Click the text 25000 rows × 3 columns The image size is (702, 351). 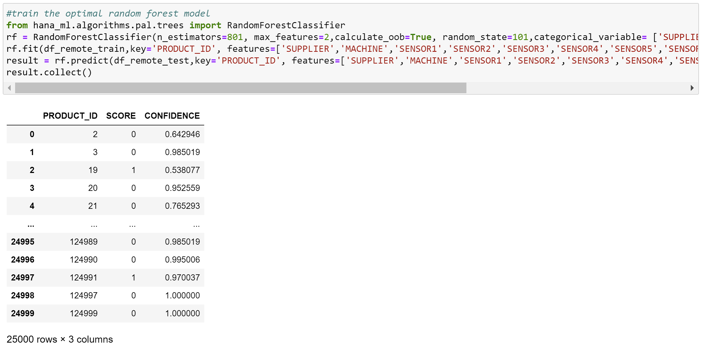point(60,339)
